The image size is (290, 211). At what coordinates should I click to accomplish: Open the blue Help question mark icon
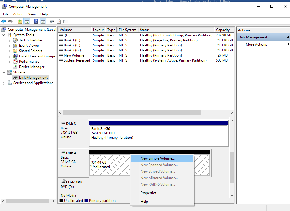click(36, 21)
